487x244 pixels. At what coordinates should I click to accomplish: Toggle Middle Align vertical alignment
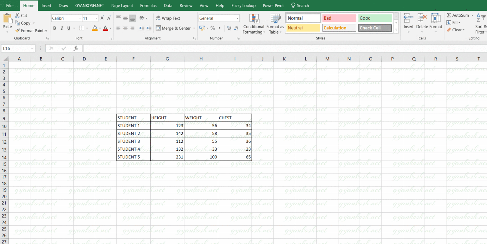[125, 18]
